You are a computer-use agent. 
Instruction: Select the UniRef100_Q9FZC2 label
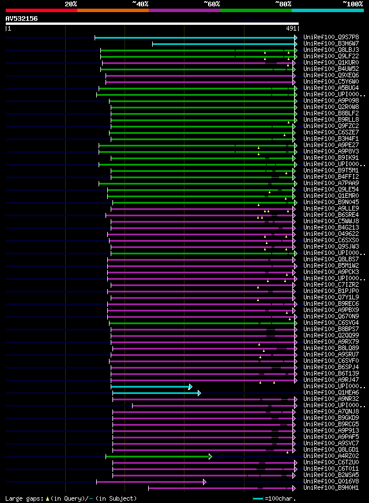(x=331, y=126)
